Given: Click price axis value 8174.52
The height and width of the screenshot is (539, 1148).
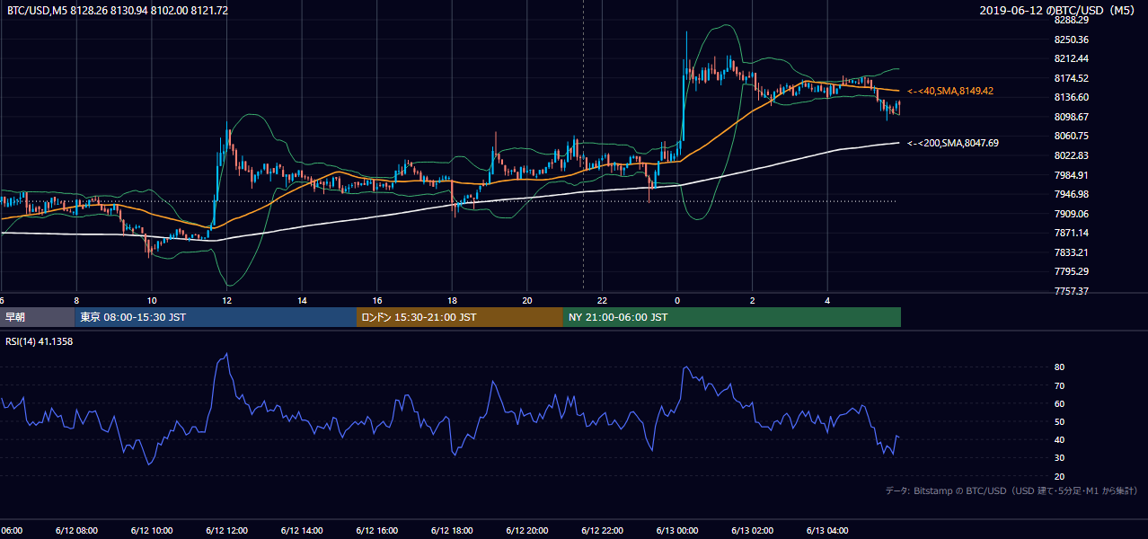Looking at the screenshot, I should [1072, 78].
